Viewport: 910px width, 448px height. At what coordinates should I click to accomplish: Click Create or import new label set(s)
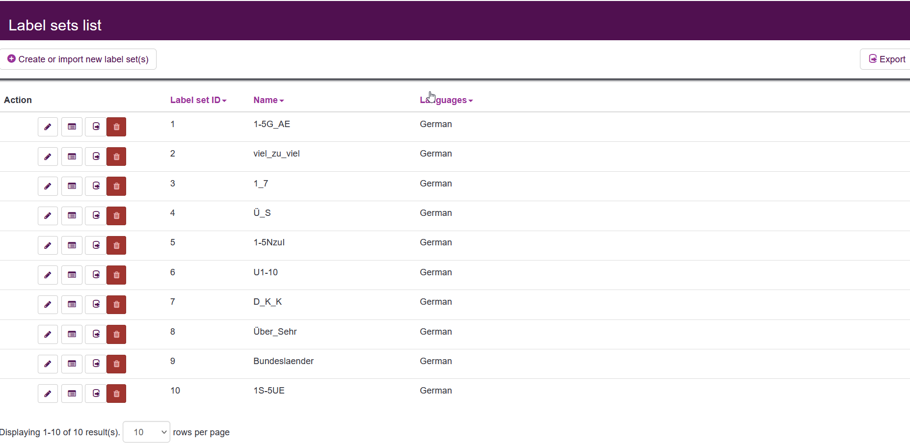(x=78, y=59)
